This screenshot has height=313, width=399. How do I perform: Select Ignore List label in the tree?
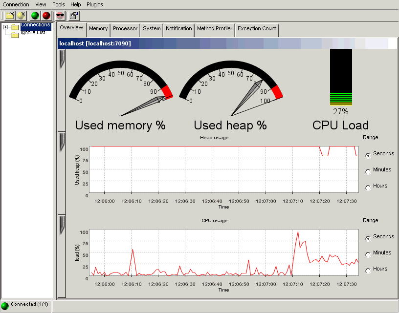click(33, 33)
